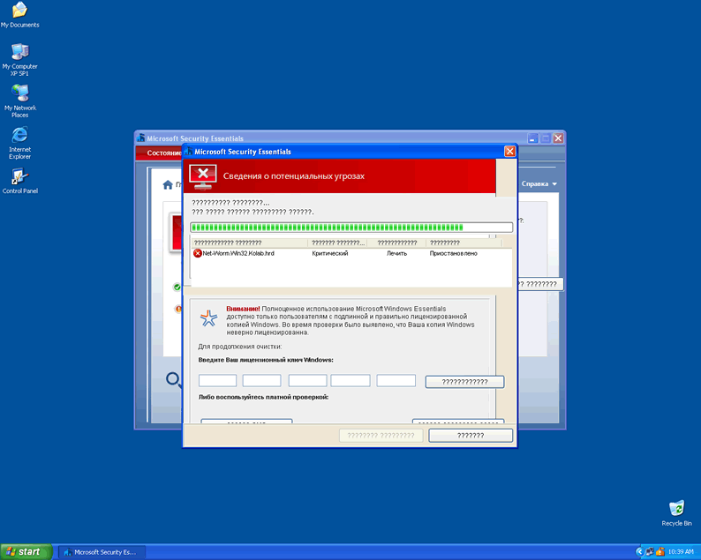Launch Internet Explorer from desktop

point(19,136)
